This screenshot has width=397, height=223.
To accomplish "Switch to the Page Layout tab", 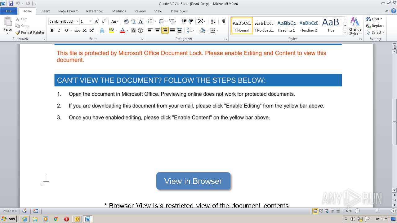I will click(68, 11).
